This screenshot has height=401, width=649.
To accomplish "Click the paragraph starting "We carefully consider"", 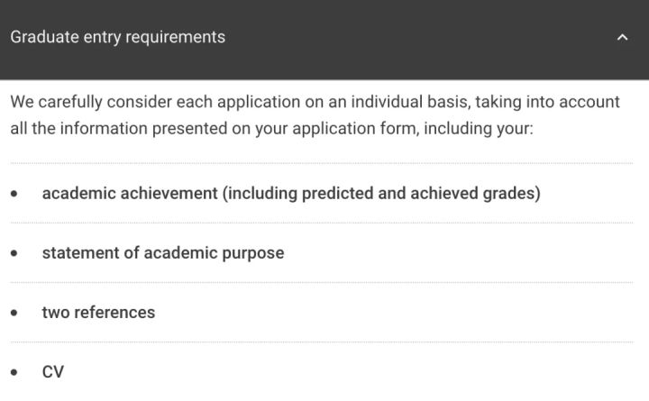I will pyautogui.click(x=315, y=115).
